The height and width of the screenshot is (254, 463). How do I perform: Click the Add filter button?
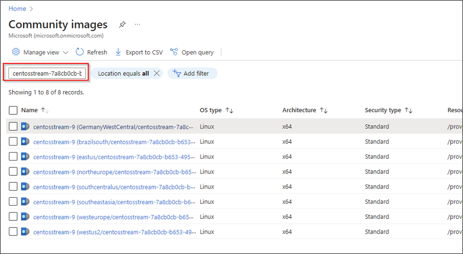[192, 73]
